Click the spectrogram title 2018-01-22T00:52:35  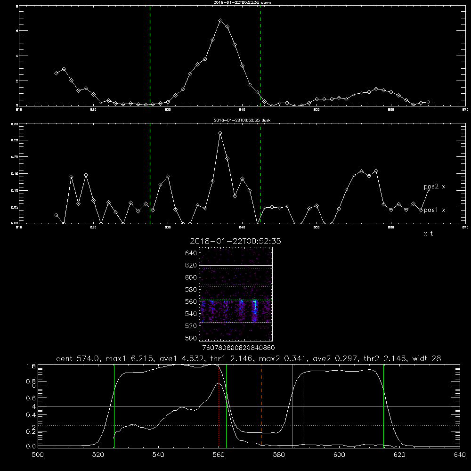[235, 241]
